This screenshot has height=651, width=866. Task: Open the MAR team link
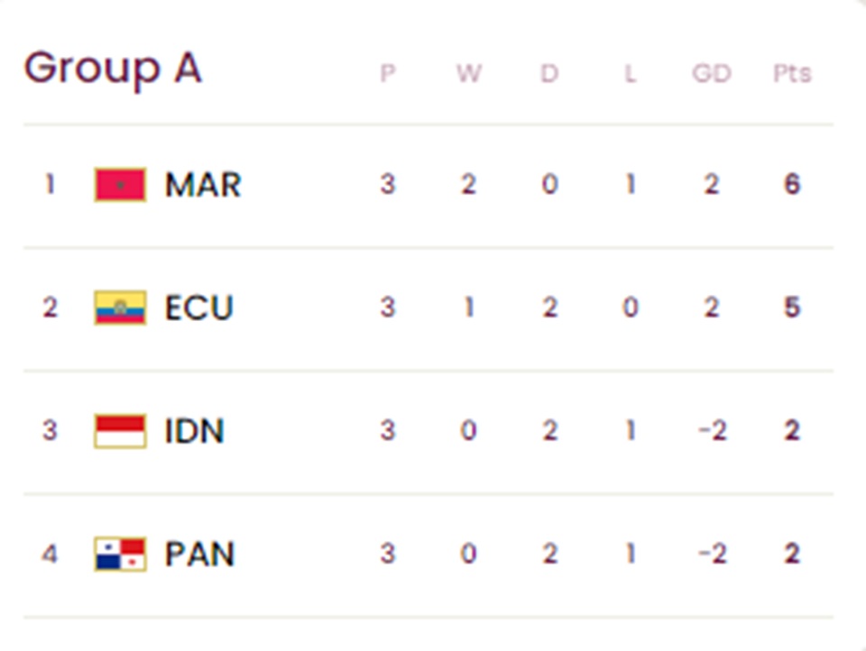coord(203,185)
